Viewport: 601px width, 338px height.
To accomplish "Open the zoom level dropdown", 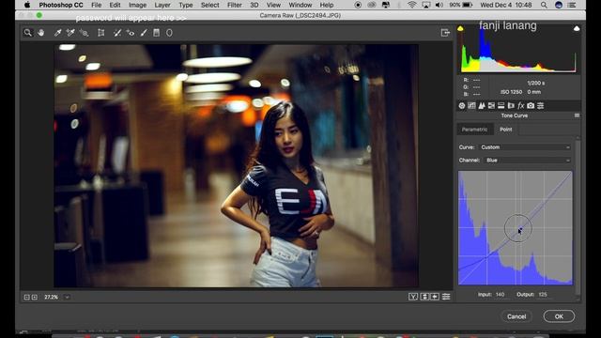I will click(x=67, y=297).
